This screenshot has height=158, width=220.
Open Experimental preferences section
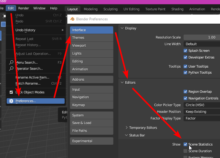[x=92, y=141]
